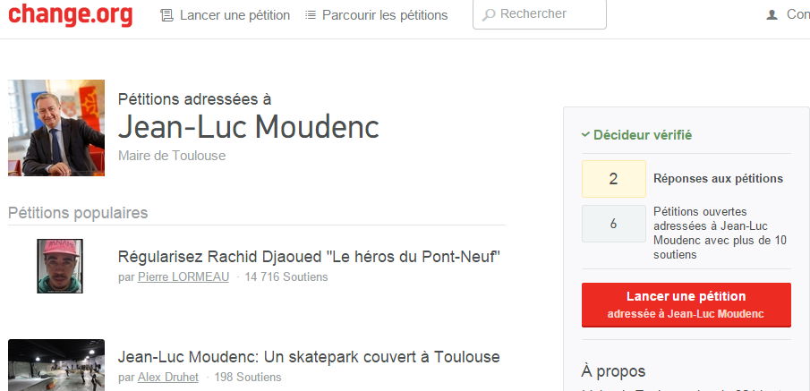This screenshot has height=391, width=810.
Task: Click the skatepark petition thumbnail
Action: pos(56,365)
